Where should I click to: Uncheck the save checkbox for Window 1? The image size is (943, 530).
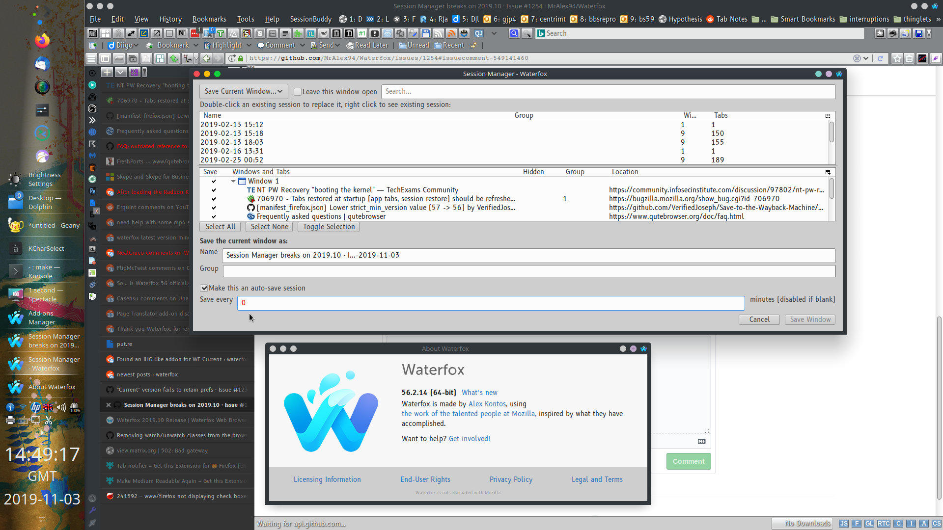click(214, 181)
